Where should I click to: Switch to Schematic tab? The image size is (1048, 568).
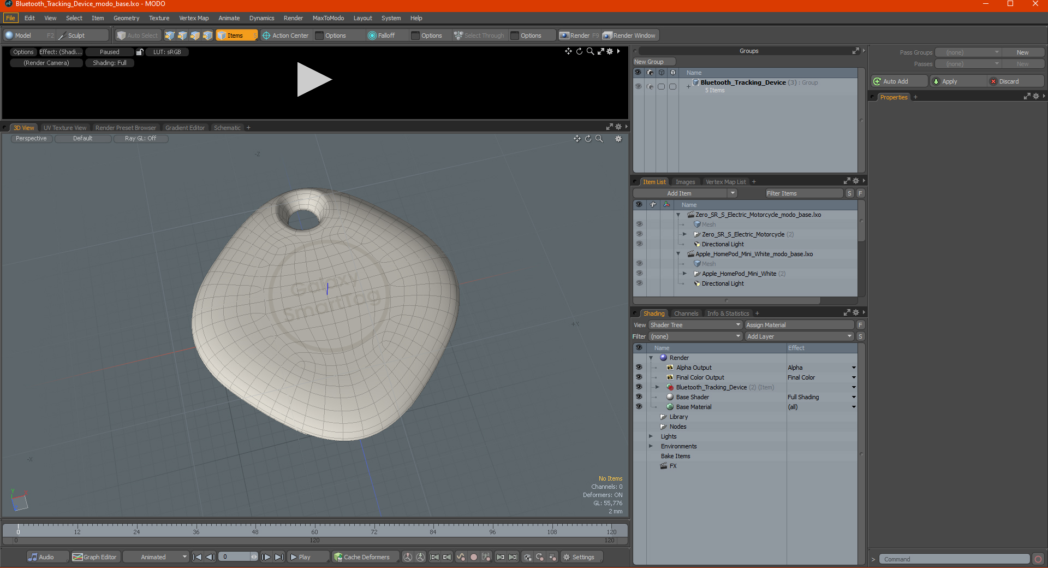pyautogui.click(x=227, y=128)
